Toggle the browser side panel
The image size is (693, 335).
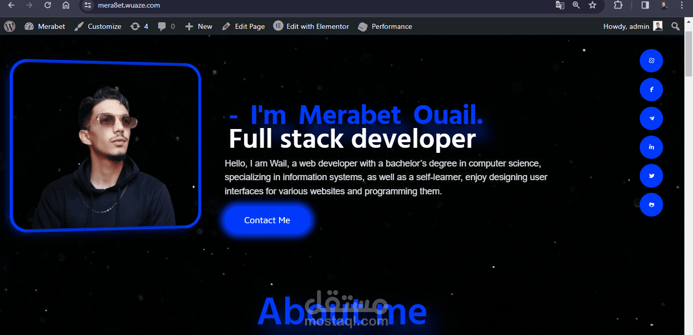[645, 5]
